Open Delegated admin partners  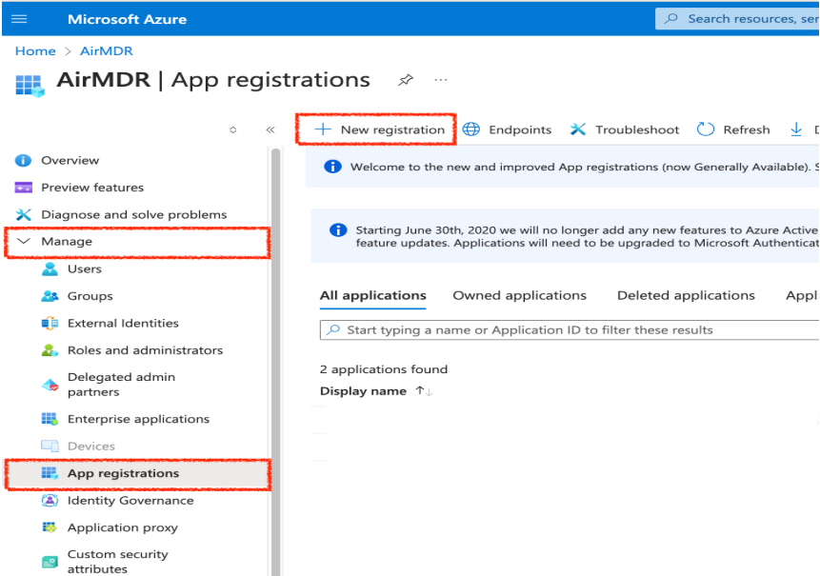coord(121,385)
